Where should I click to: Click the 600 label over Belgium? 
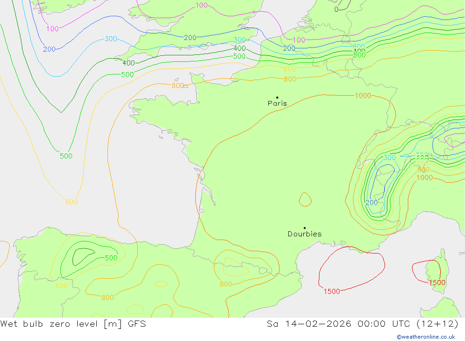(x=290, y=69)
